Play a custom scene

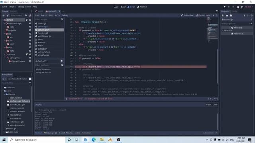[x=242, y=7]
